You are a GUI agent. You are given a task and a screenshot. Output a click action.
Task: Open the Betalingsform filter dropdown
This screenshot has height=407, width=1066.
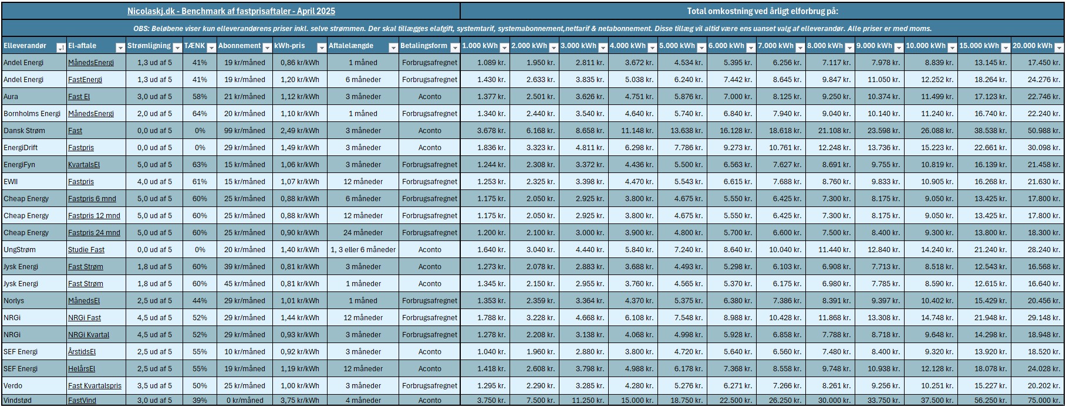[454, 48]
